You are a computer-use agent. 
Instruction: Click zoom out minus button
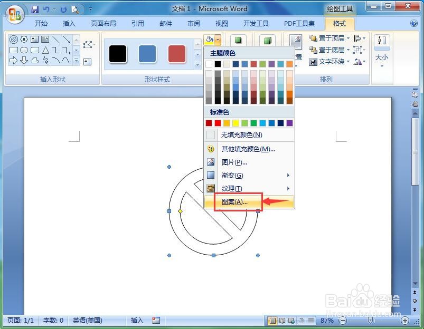tap(343, 321)
